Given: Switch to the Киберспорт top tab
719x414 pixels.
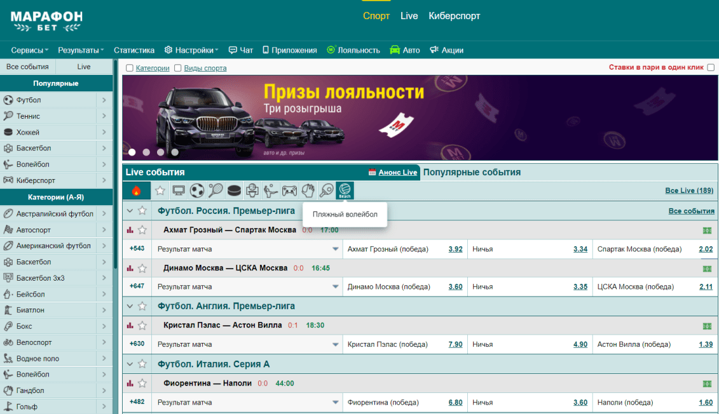Looking at the screenshot, I should point(454,16).
